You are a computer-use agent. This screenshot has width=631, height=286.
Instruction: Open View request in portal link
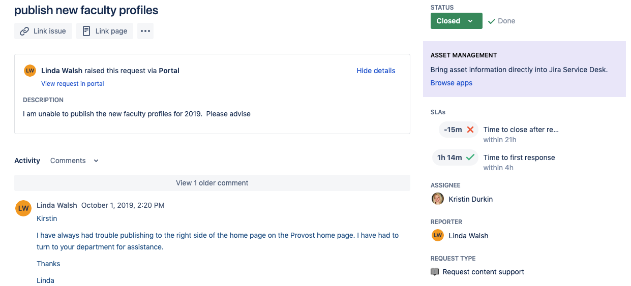click(x=73, y=83)
